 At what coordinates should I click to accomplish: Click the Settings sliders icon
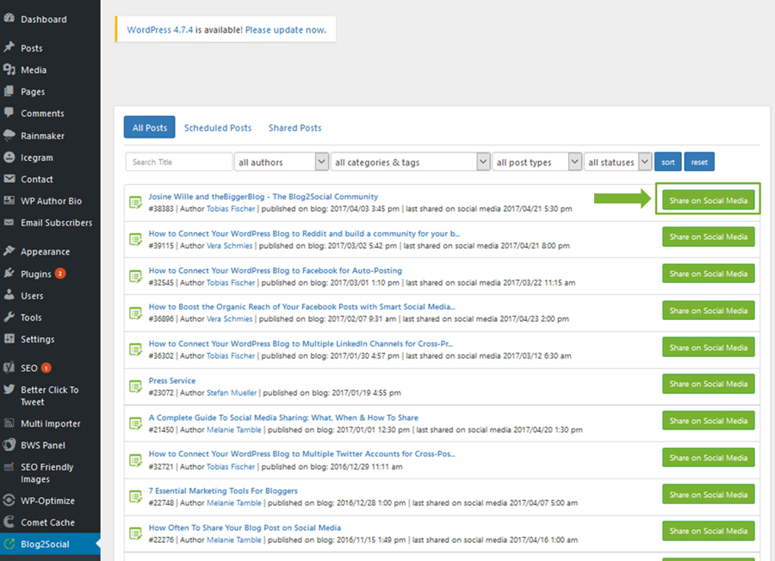point(9,338)
